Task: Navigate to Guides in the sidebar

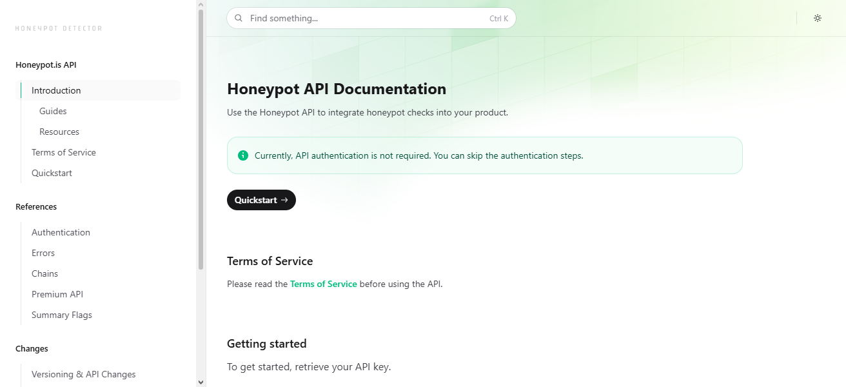Action: [53, 111]
